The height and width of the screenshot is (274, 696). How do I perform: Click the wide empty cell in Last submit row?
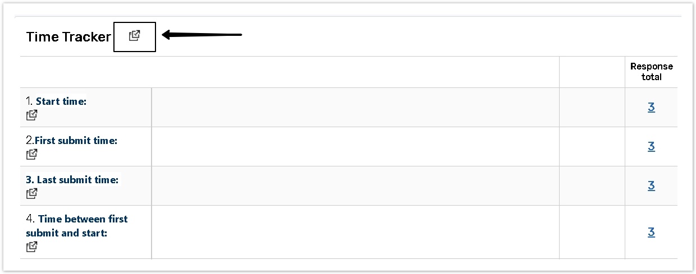click(355, 185)
